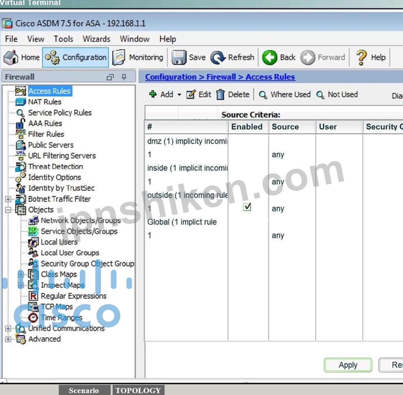Screen dimensions: 403x395
Task: Open the Add button dropdown arrow
Action: pos(179,95)
